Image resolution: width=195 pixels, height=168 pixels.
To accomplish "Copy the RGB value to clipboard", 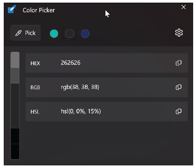I will click(178, 87).
